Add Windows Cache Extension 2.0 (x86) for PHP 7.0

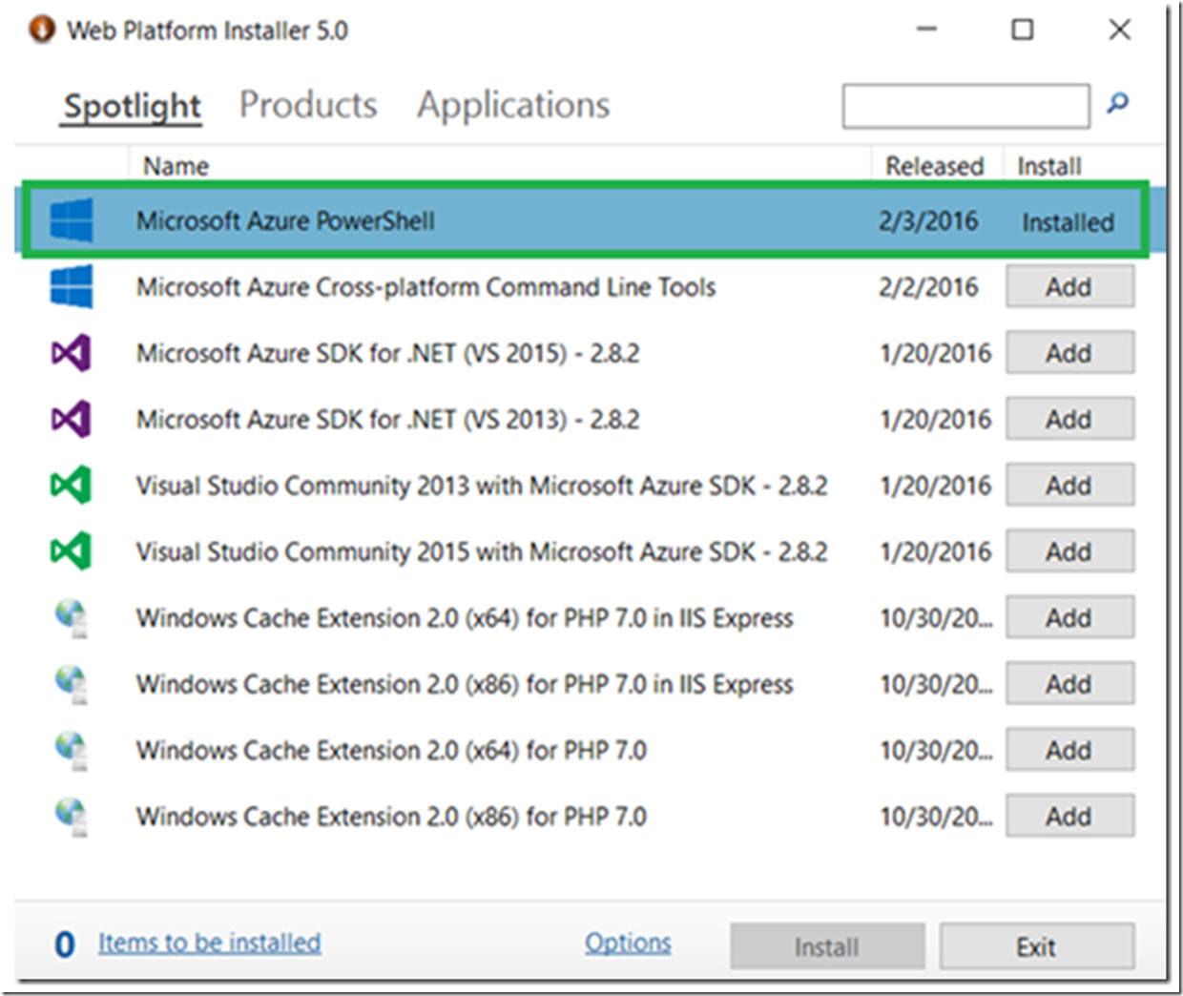1070,817
